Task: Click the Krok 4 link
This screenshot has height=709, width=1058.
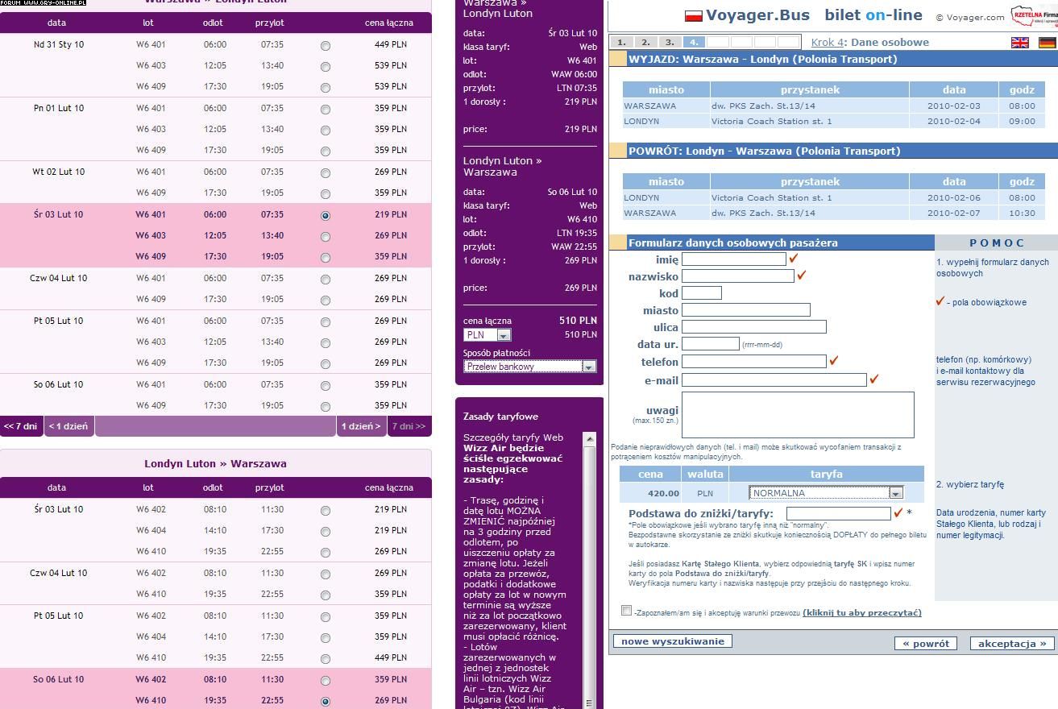Action: click(828, 42)
